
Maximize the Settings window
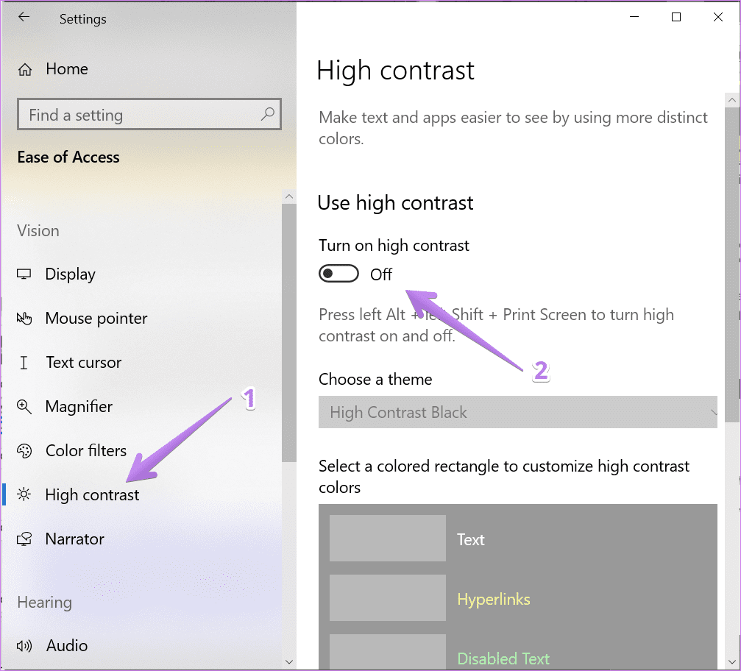point(676,18)
